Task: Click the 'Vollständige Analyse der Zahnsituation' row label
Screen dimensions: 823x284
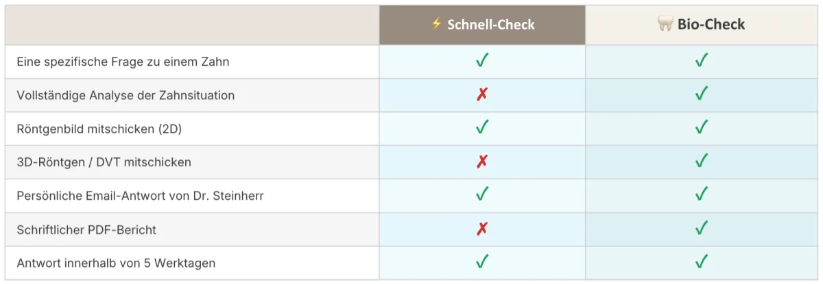Action: coord(126,95)
